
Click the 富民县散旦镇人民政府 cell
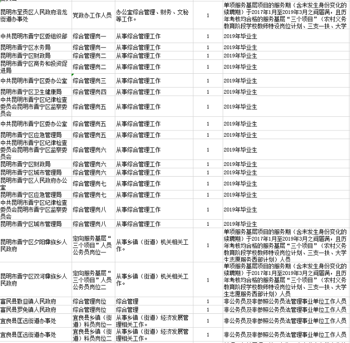pos(35,302)
